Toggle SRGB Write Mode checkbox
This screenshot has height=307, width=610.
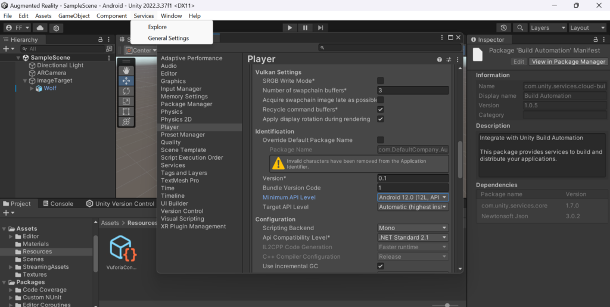[381, 80]
